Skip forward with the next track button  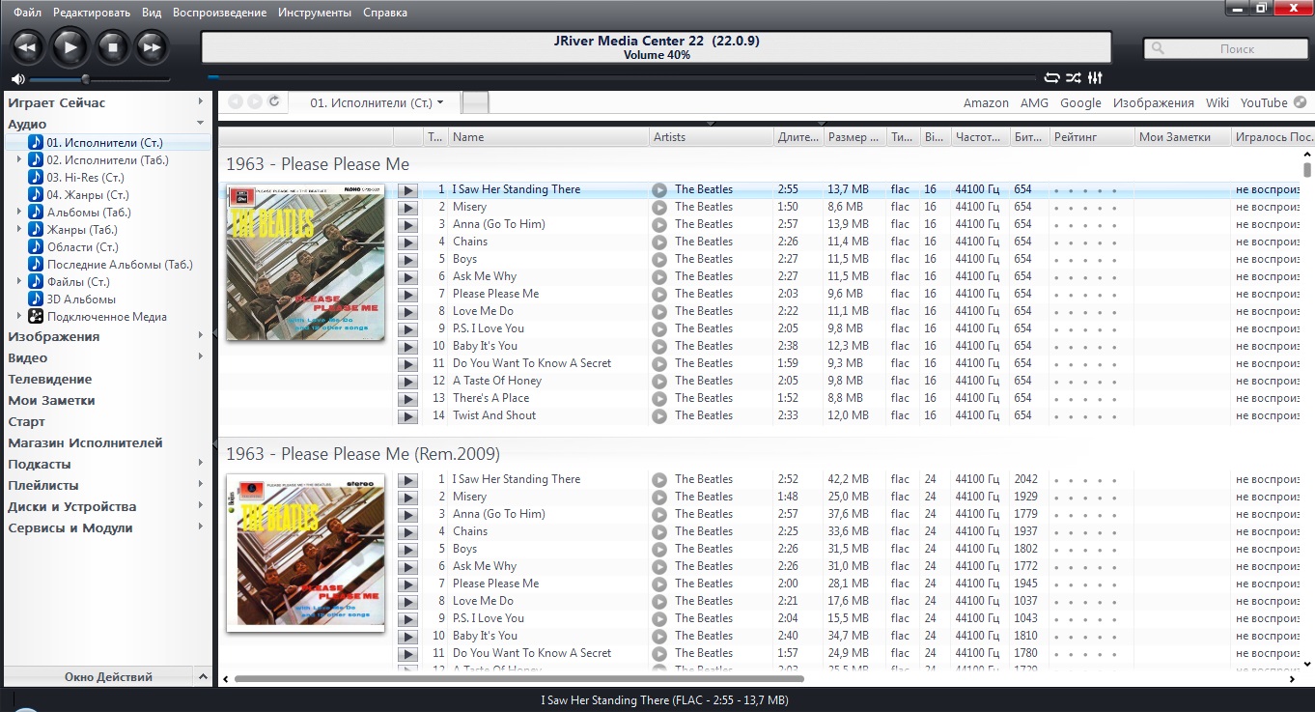[x=151, y=45]
